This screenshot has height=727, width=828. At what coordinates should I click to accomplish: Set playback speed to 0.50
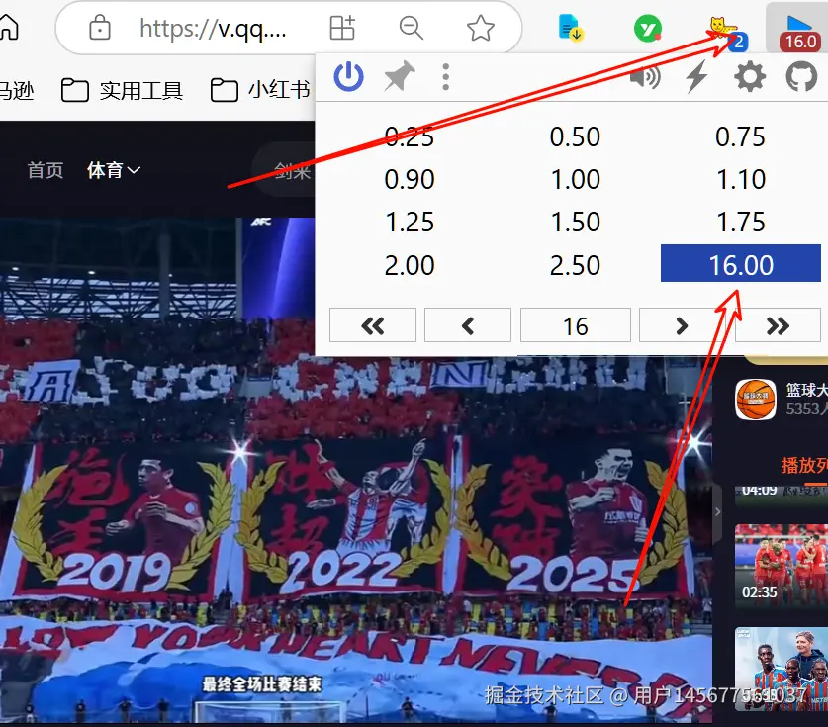(575, 137)
